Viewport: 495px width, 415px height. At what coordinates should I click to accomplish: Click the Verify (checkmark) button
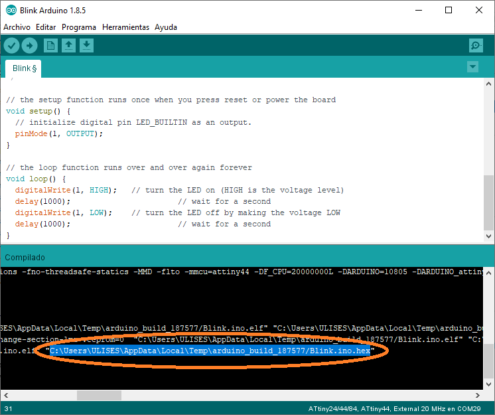pyautogui.click(x=12, y=46)
